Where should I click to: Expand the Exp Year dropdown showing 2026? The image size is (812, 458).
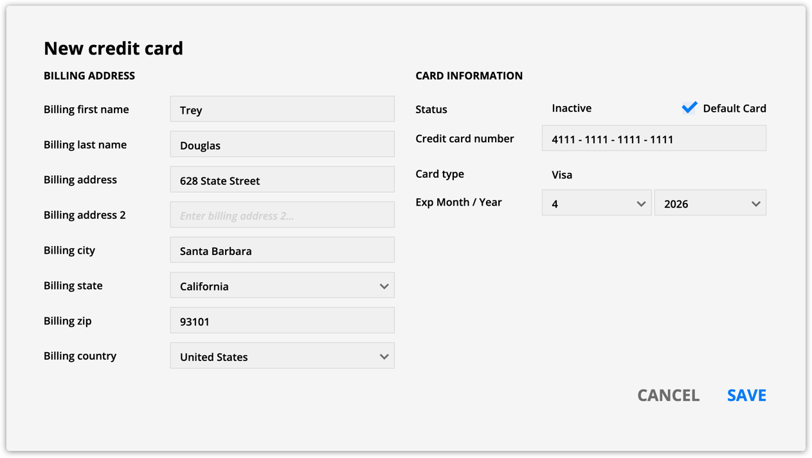coord(710,203)
